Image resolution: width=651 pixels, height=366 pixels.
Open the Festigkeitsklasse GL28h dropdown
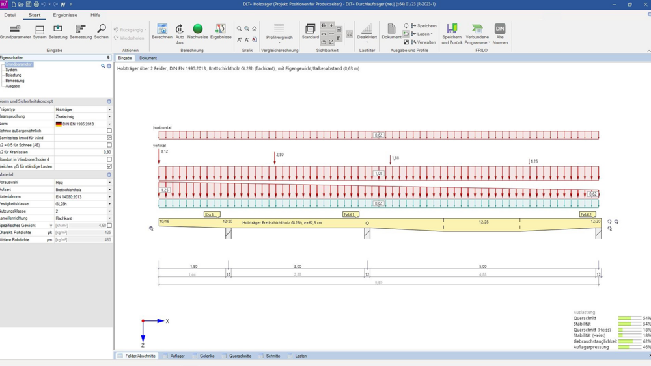pyautogui.click(x=109, y=204)
